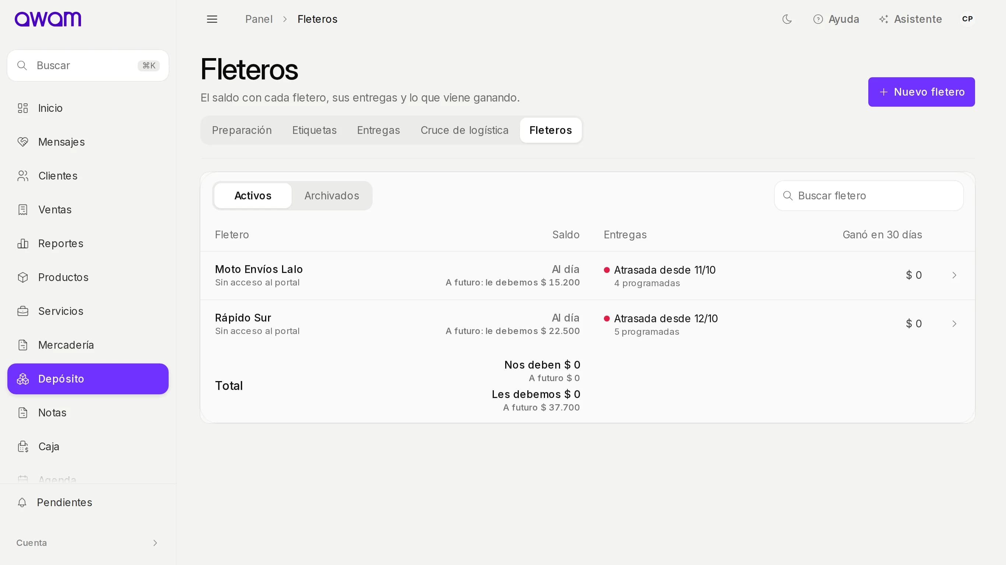Viewport: 1006px width, 565px height.
Task: Click the Ganó en 30 días header
Action: coord(882,235)
